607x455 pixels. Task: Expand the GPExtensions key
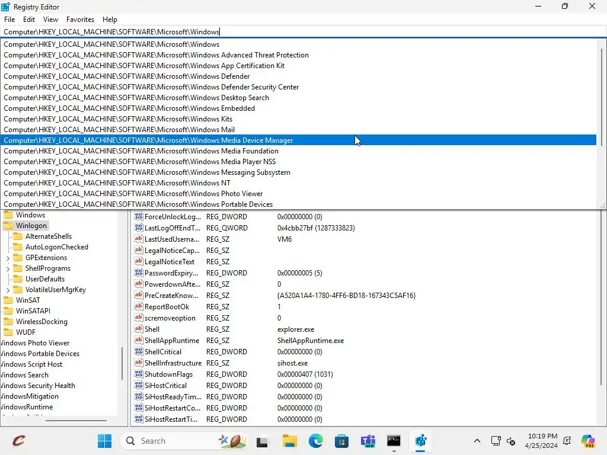pyautogui.click(x=8, y=258)
